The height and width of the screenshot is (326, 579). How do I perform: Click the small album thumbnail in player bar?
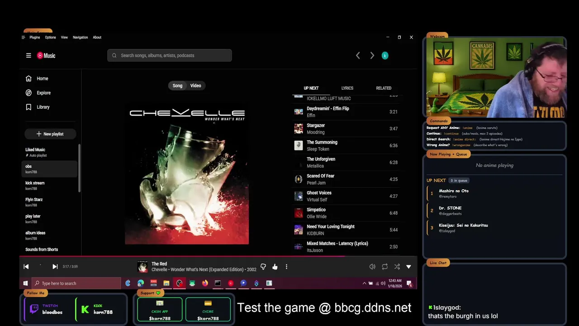(x=142, y=267)
